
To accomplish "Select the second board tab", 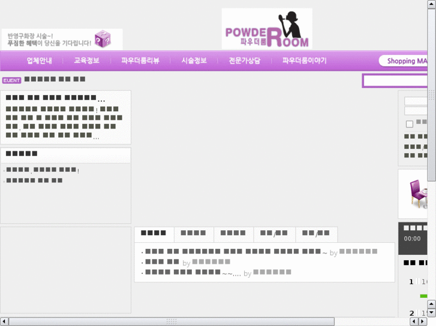I will (194, 233).
